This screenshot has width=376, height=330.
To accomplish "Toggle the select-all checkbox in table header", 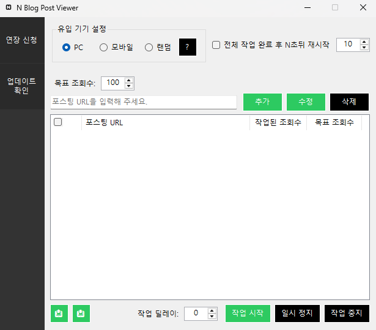I will coord(58,122).
